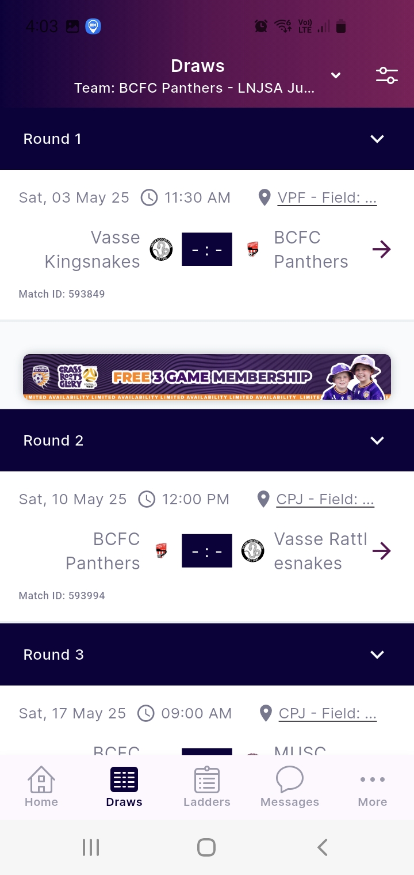The width and height of the screenshot is (414, 875).
Task: Collapse the Round 1 section
Action: (x=377, y=139)
